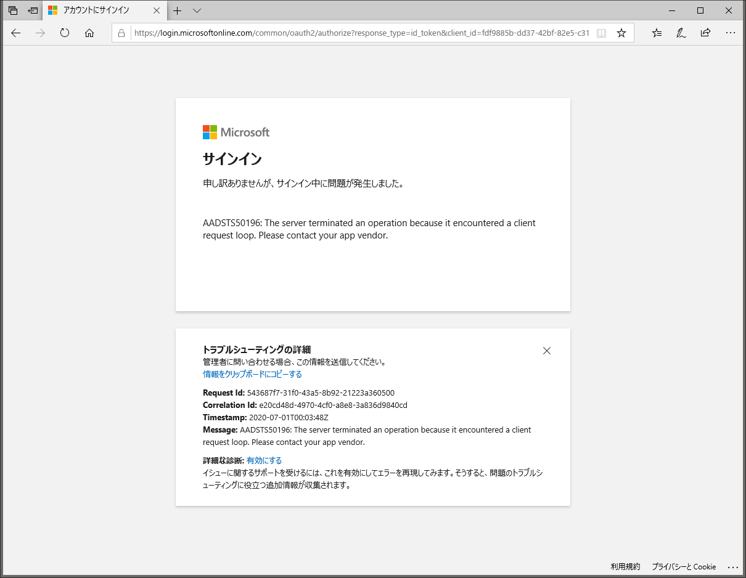Click 情報をクリップボードにコピーする link
This screenshot has height=578, width=746.
pyautogui.click(x=252, y=374)
